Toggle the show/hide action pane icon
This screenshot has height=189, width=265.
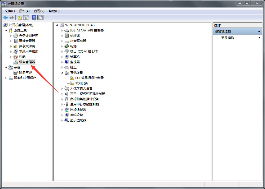click(40, 17)
